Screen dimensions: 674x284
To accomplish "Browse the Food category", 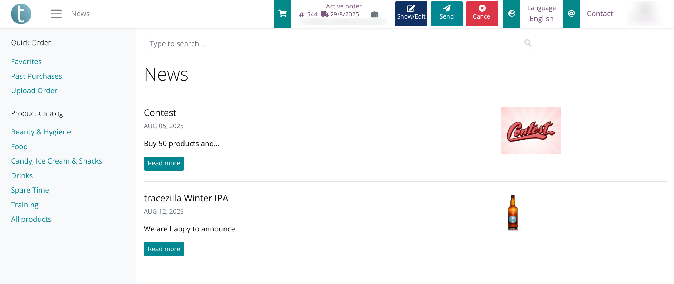I will 19,147.
